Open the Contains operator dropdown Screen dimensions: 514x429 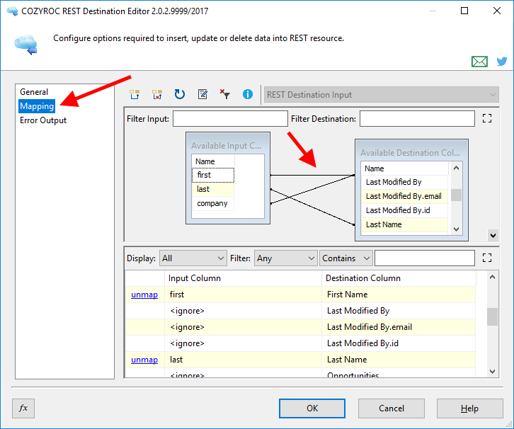click(345, 258)
